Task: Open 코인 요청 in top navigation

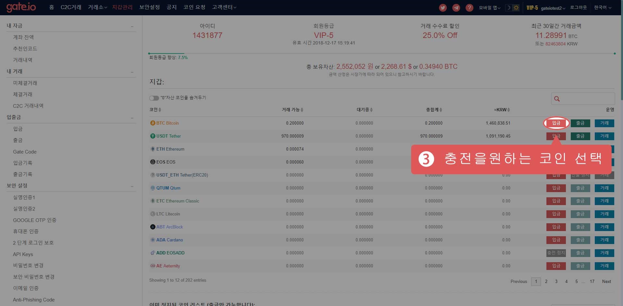Action: click(x=194, y=7)
